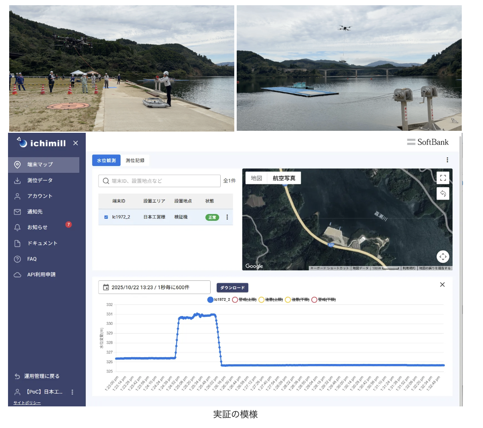Open the サイトポリシー link

[27, 403]
